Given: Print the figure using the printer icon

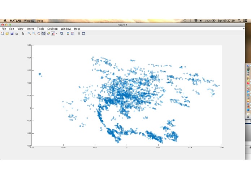Looking at the screenshot, I should (17, 34).
